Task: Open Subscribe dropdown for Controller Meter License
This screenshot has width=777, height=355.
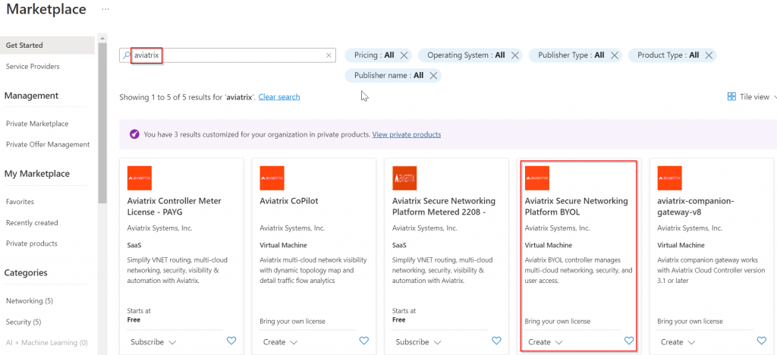Action: (153, 342)
